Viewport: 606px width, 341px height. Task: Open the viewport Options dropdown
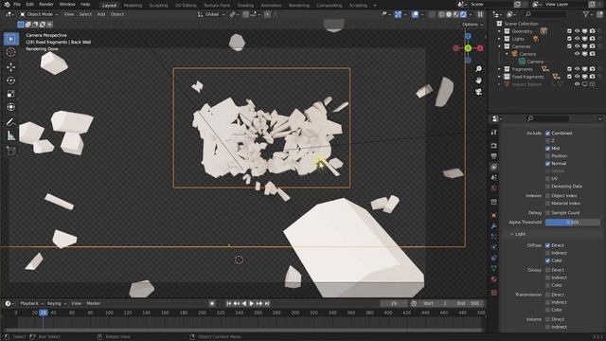pos(472,25)
